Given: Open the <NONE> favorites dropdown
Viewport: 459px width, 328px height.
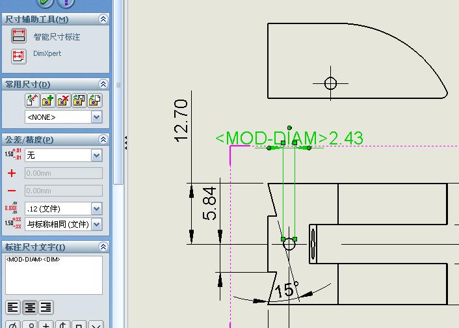Looking at the screenshot, I should point(97,117).
